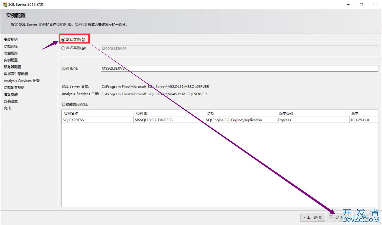
Task: Go back with 上一步(B) button
Action: 313,217
